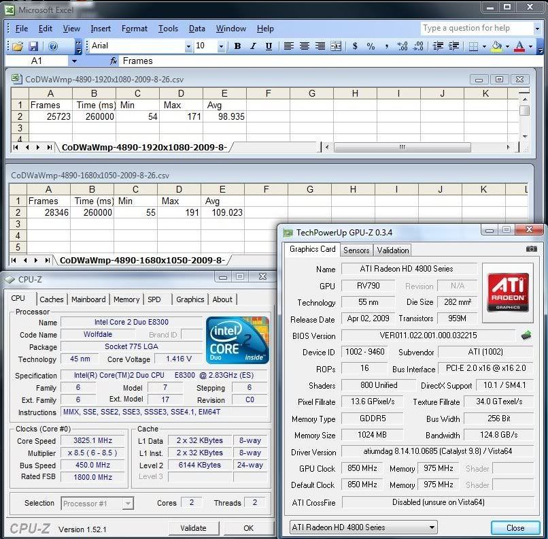
Task: Switch to the GPU-Z Sensors tab
Action: pyautogui.click(x=356, y=250)
